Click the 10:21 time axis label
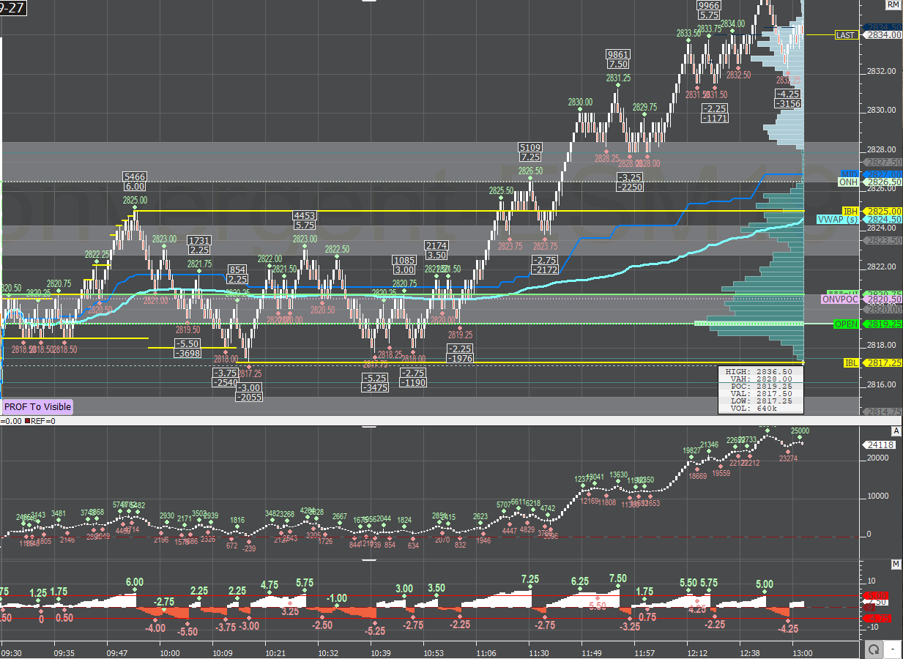The image size is (903, 659). (x=275, y=652)
